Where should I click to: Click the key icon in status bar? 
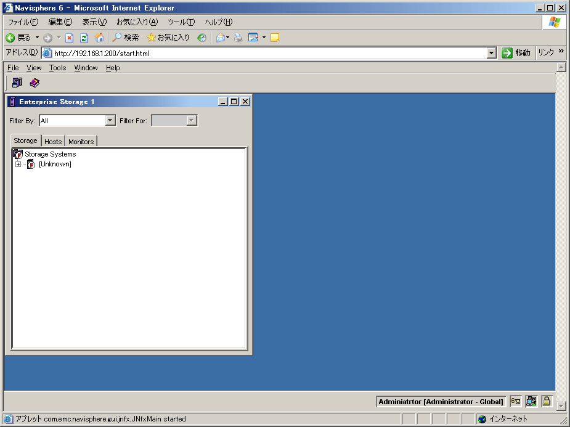pyautogui.click(x=515, y=402)
